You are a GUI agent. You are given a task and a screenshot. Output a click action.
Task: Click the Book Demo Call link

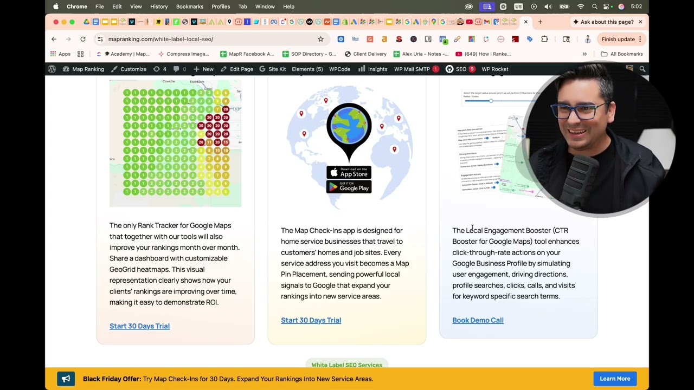point(478,320)
